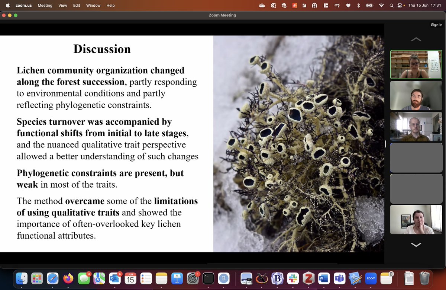Open R application from the Dock

[224, 278]
